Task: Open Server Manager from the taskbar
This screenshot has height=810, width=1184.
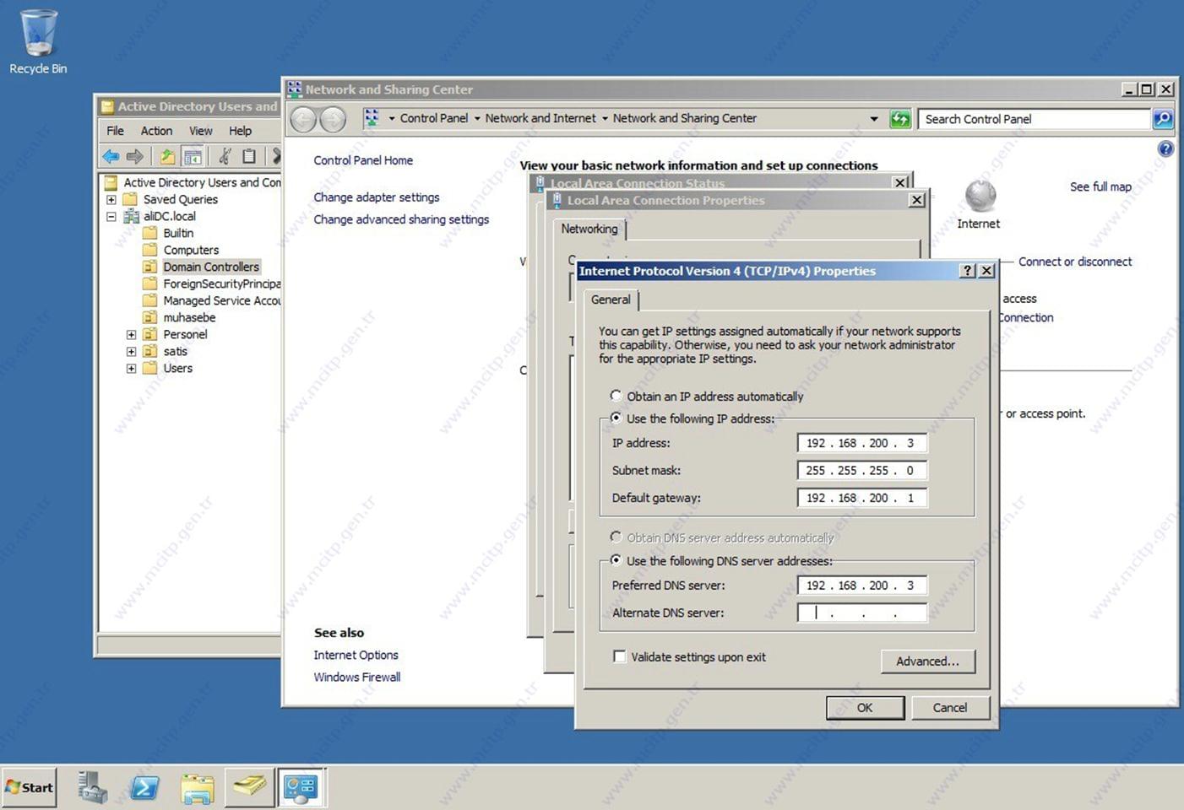Action: [x=93, y=788]
